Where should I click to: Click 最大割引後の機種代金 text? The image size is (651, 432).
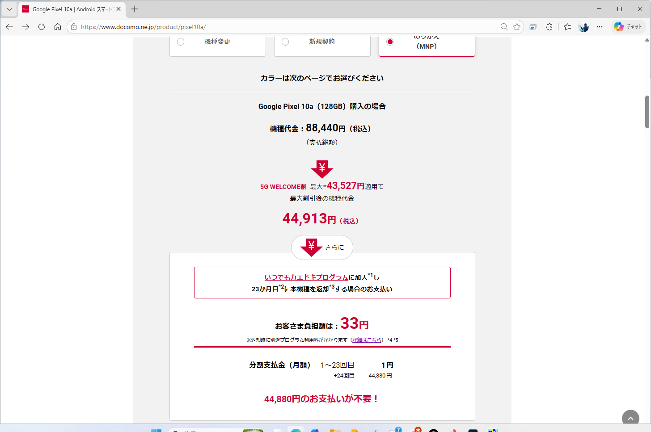coord(322,198)
